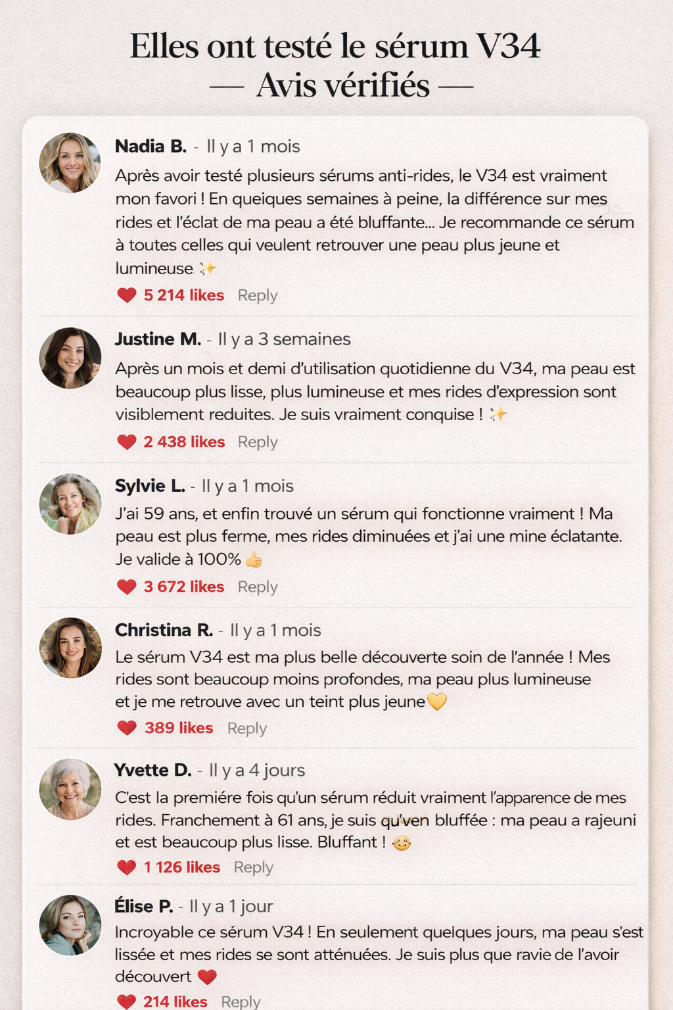Reply to Justine M.'s comment
This screenshot has width=673, height=1010.
coord(258,443)
